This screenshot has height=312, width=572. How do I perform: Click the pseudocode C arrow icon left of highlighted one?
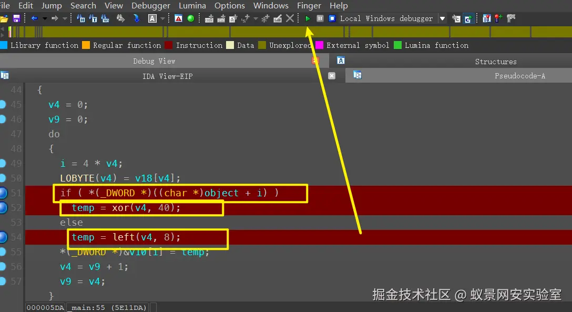456,18
